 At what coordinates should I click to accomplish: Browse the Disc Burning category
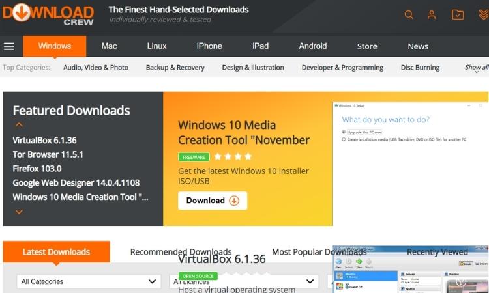click(420, 68)
